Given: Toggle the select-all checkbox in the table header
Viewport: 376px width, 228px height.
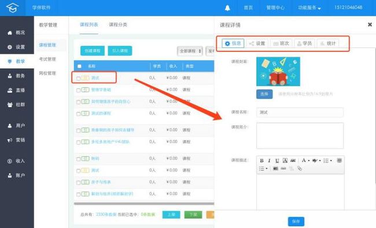Looking at the screenshot, I should pyautogui.click(x=79, y=66).
